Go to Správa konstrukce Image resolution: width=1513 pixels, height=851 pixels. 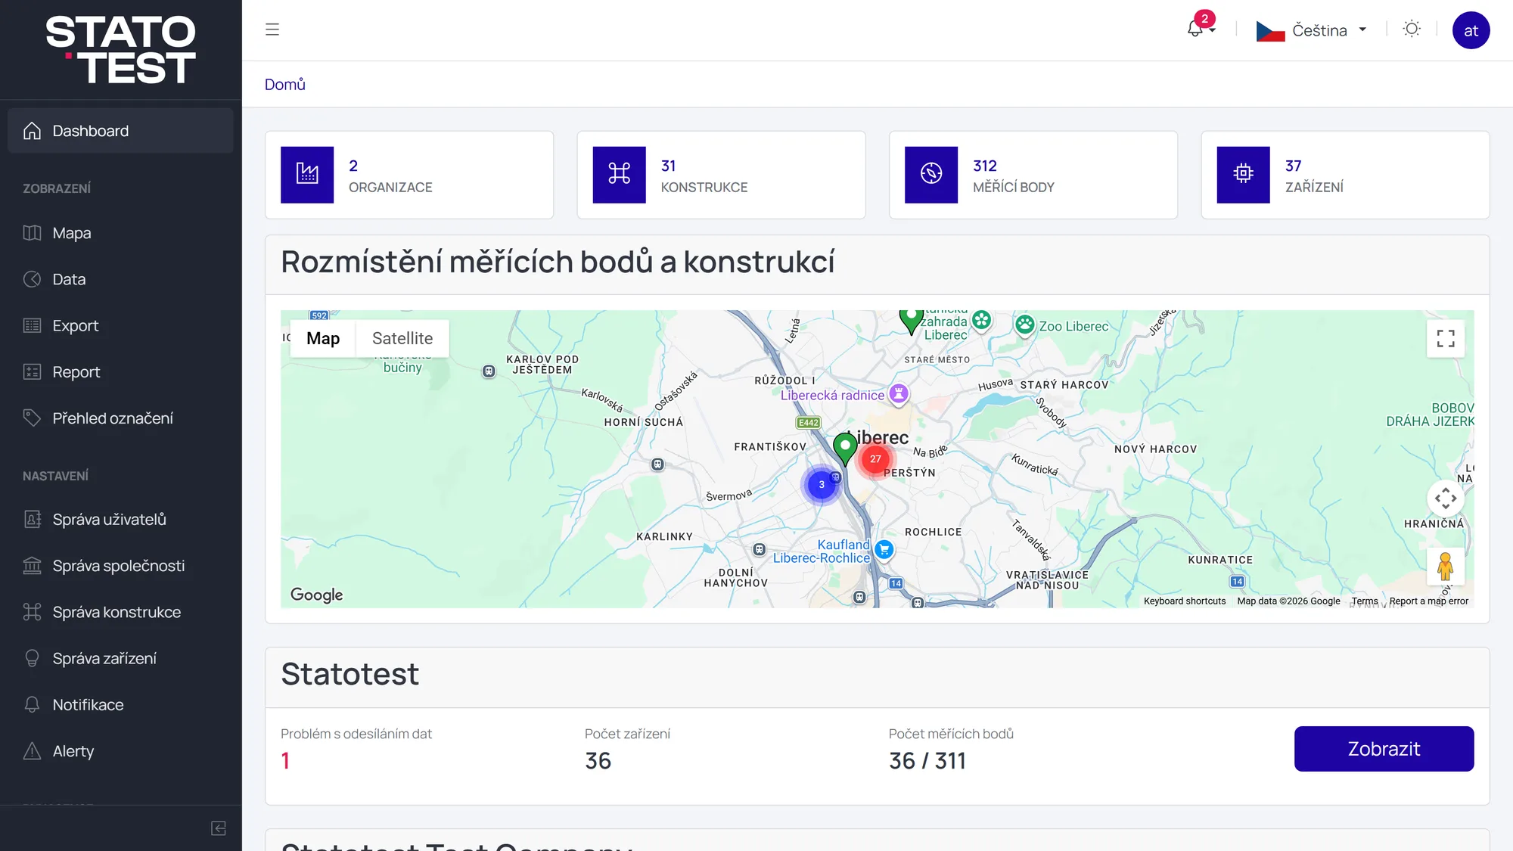pyautogui.click(x=120, y=612)
